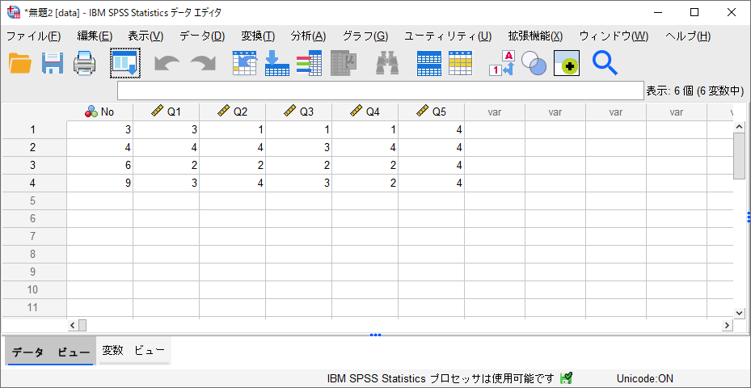
Task: Switch to the 変数 ビュー tab
Action: pyautogui.click(x=133, y=351)
